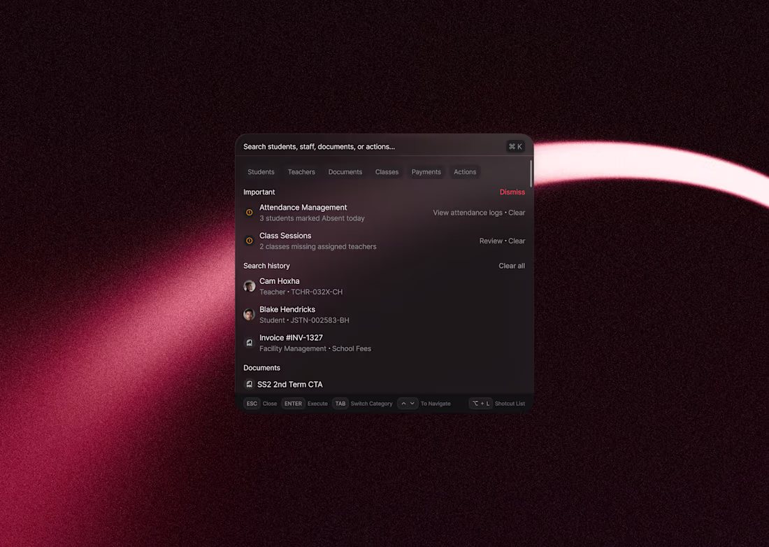Open Invoice #INV-1327 result

[x=384, y=343]
